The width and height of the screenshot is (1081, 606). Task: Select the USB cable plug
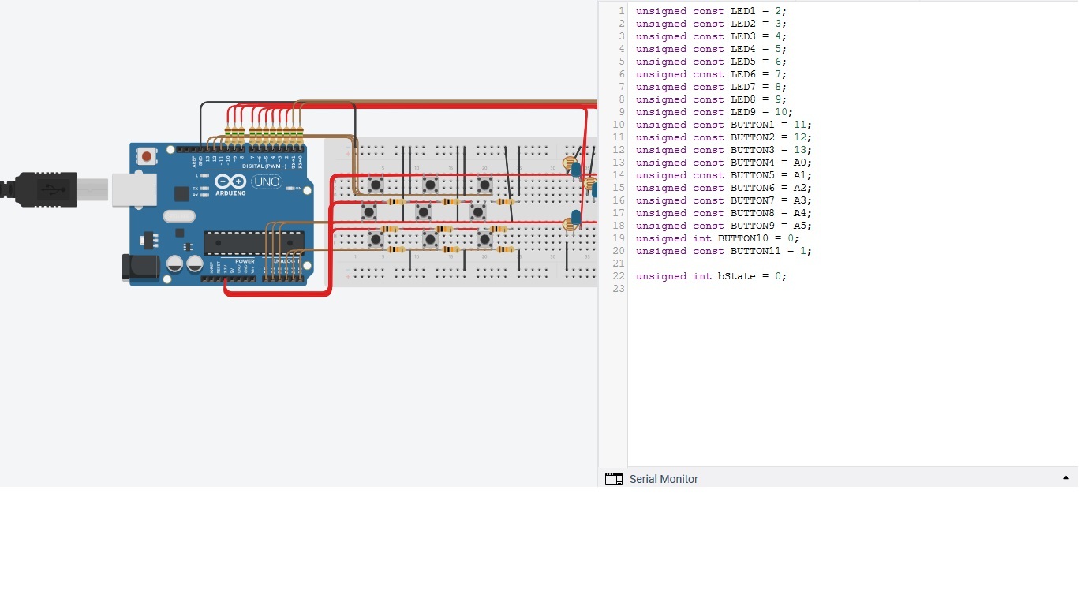[x=54, y=189]
